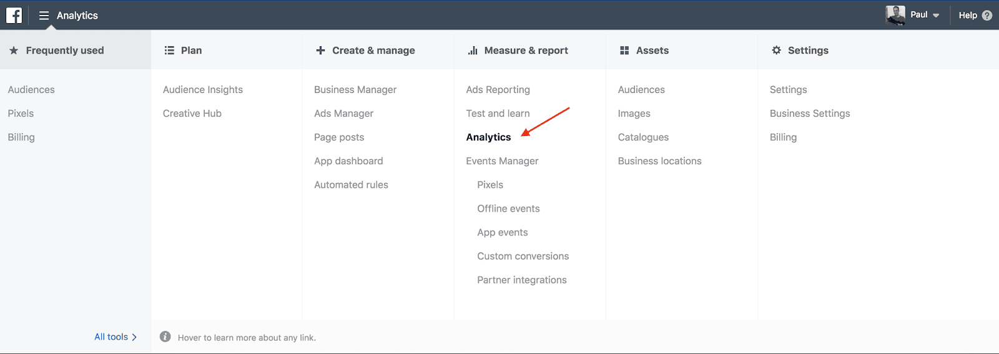
Task: Click the Facebook logo icon
Action: click(x=14, y=15)
